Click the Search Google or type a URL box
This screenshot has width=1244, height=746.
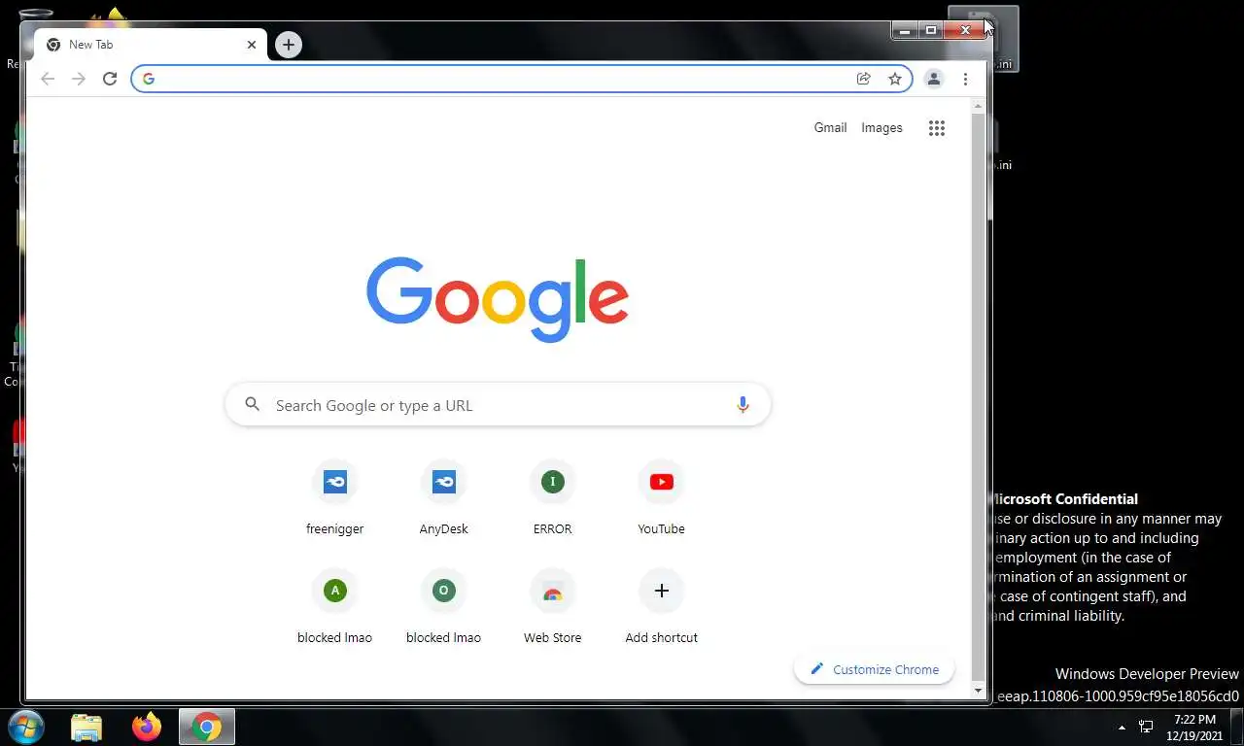(x=498, y=405)
